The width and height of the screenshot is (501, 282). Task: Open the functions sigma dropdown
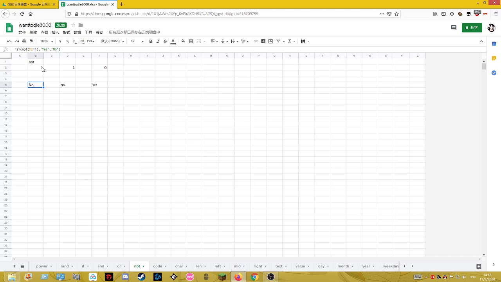(x=291, y=41)
